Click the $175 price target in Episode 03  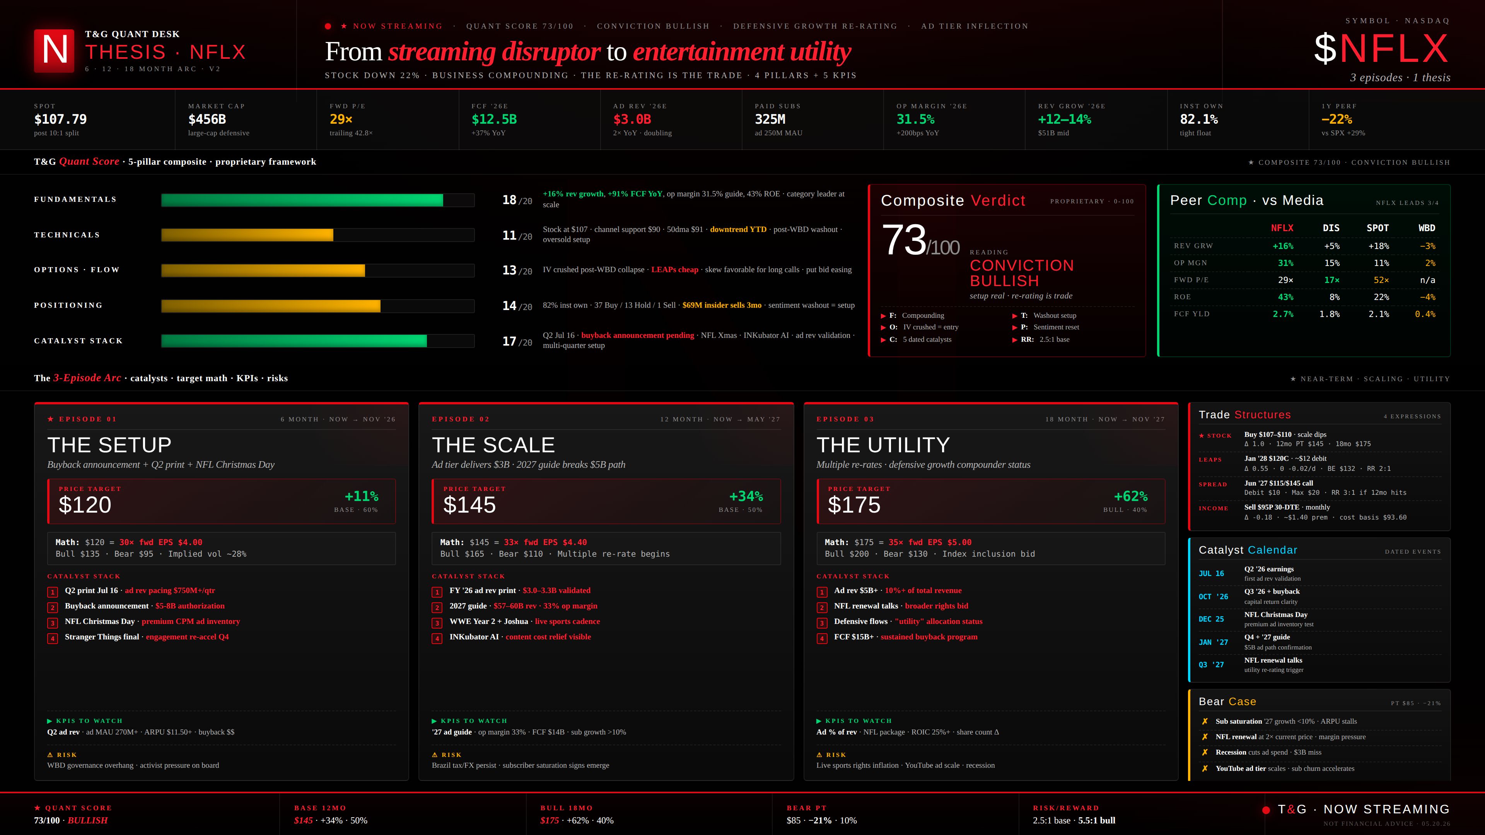pyautogui.click(x=854, y=505)
